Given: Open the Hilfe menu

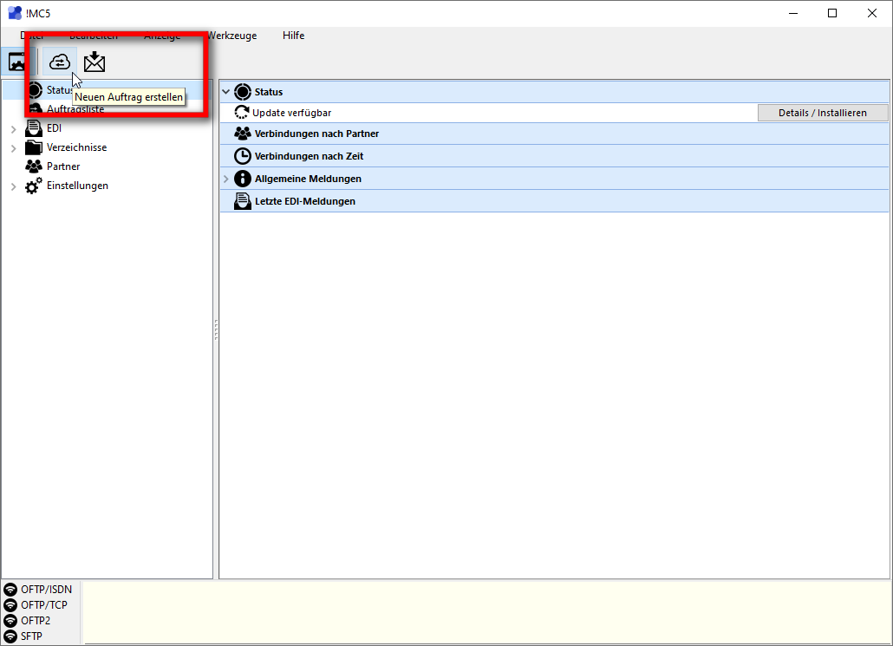Looking at the screenshot, I should 293,36.
